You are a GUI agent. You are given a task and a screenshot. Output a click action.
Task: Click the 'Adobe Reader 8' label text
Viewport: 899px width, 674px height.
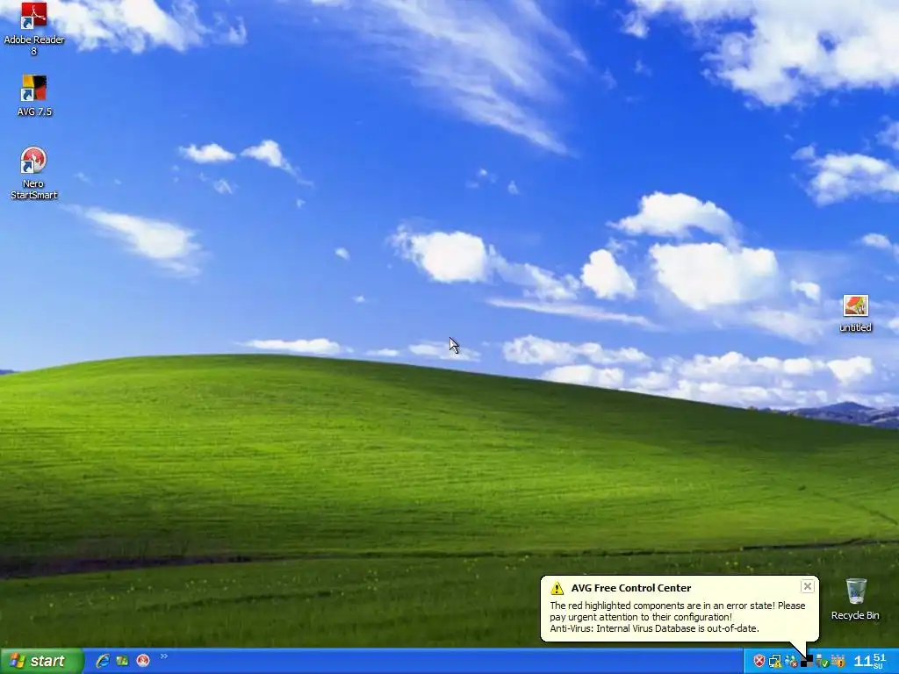[34, 46]
